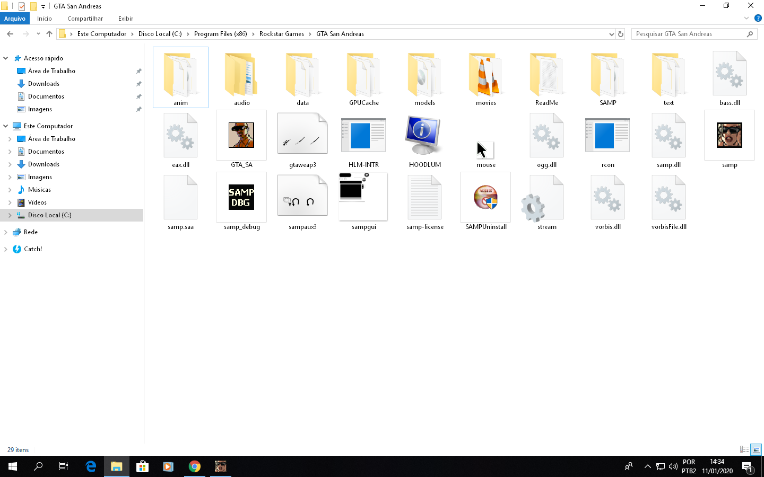The height and width of the screenshot is (477, 764).
Task: Select the samp-license text file
Action: (x=424, y=201)
